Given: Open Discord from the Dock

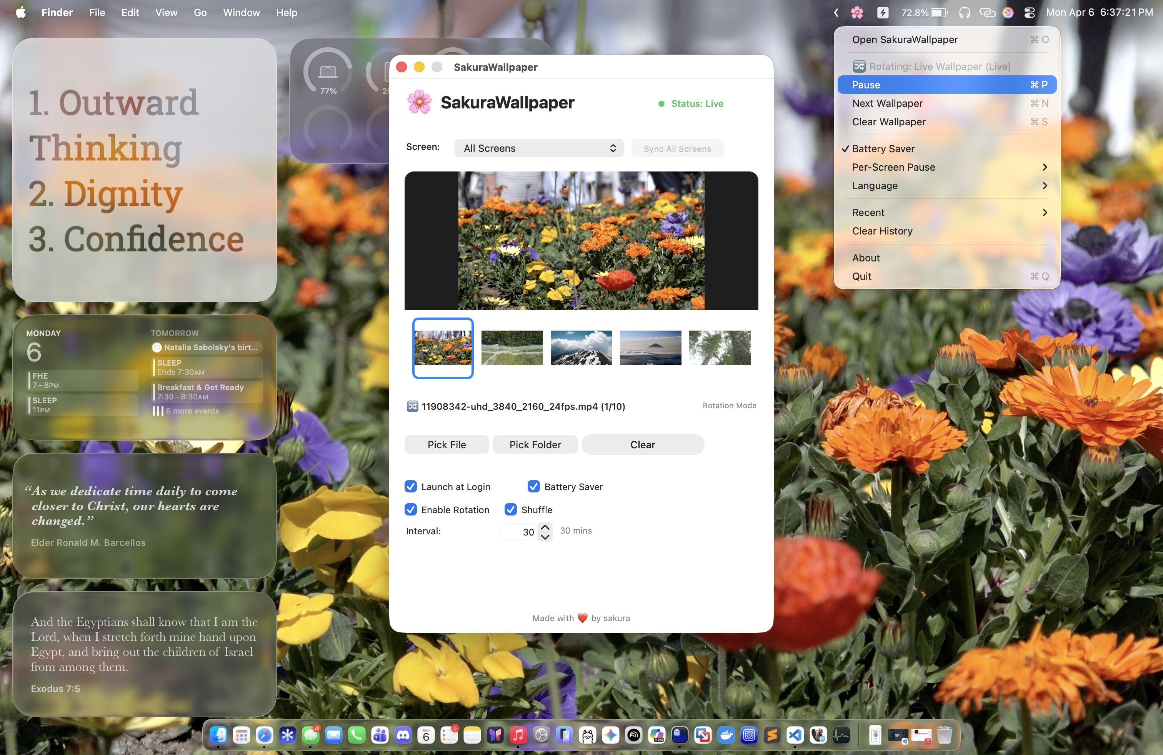Looking at the screenshot, I should pos(403,735).
